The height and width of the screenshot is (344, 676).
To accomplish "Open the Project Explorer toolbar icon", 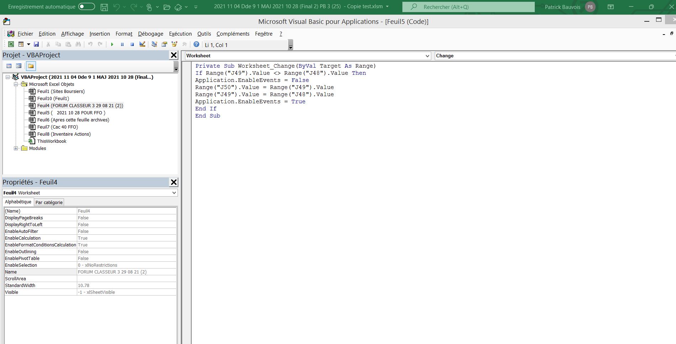I will (154, 45).
